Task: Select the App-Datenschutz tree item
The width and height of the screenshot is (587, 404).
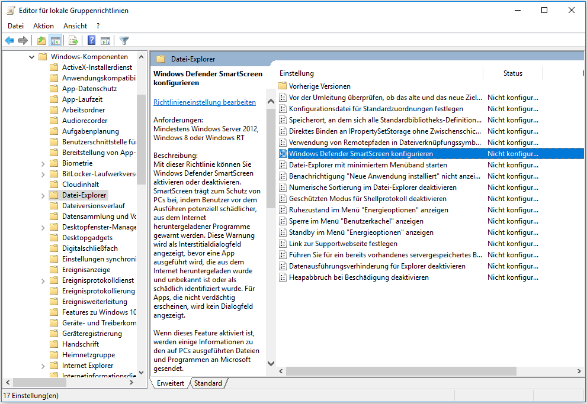Action: [89, 89]
